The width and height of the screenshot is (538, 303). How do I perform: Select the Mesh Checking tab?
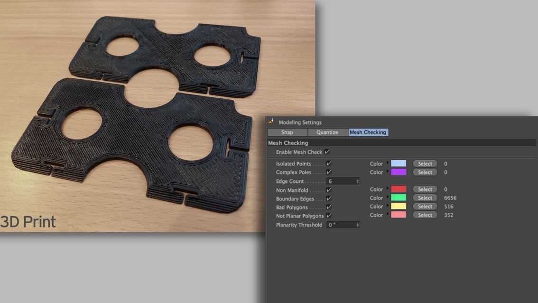click(x=368, y=133)
